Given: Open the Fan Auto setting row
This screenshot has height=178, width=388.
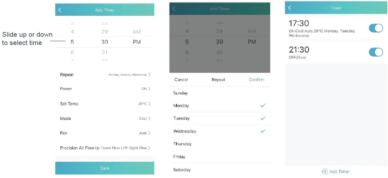Looking at the screenshot, I should click(x=105, y=133).
